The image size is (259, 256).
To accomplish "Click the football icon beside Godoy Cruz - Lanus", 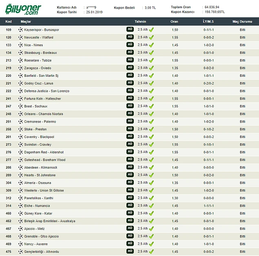I will (x=21, y=83).
